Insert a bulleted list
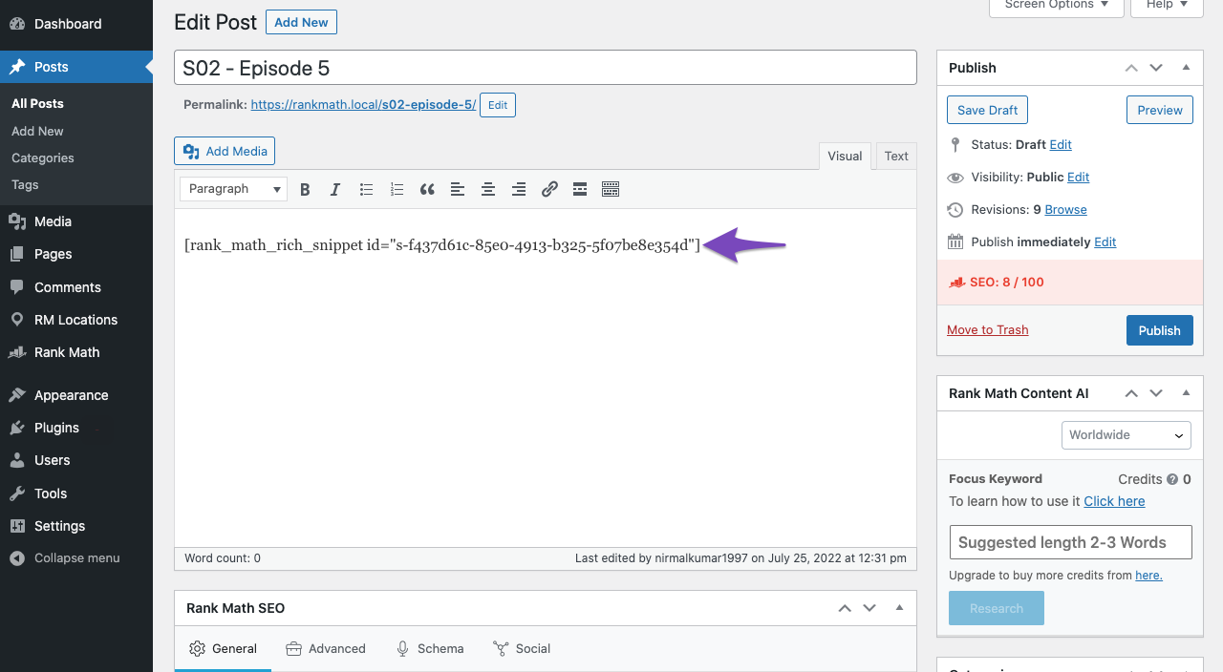The width and height of the screenshot is (1223, 672). tap(366, 189)
